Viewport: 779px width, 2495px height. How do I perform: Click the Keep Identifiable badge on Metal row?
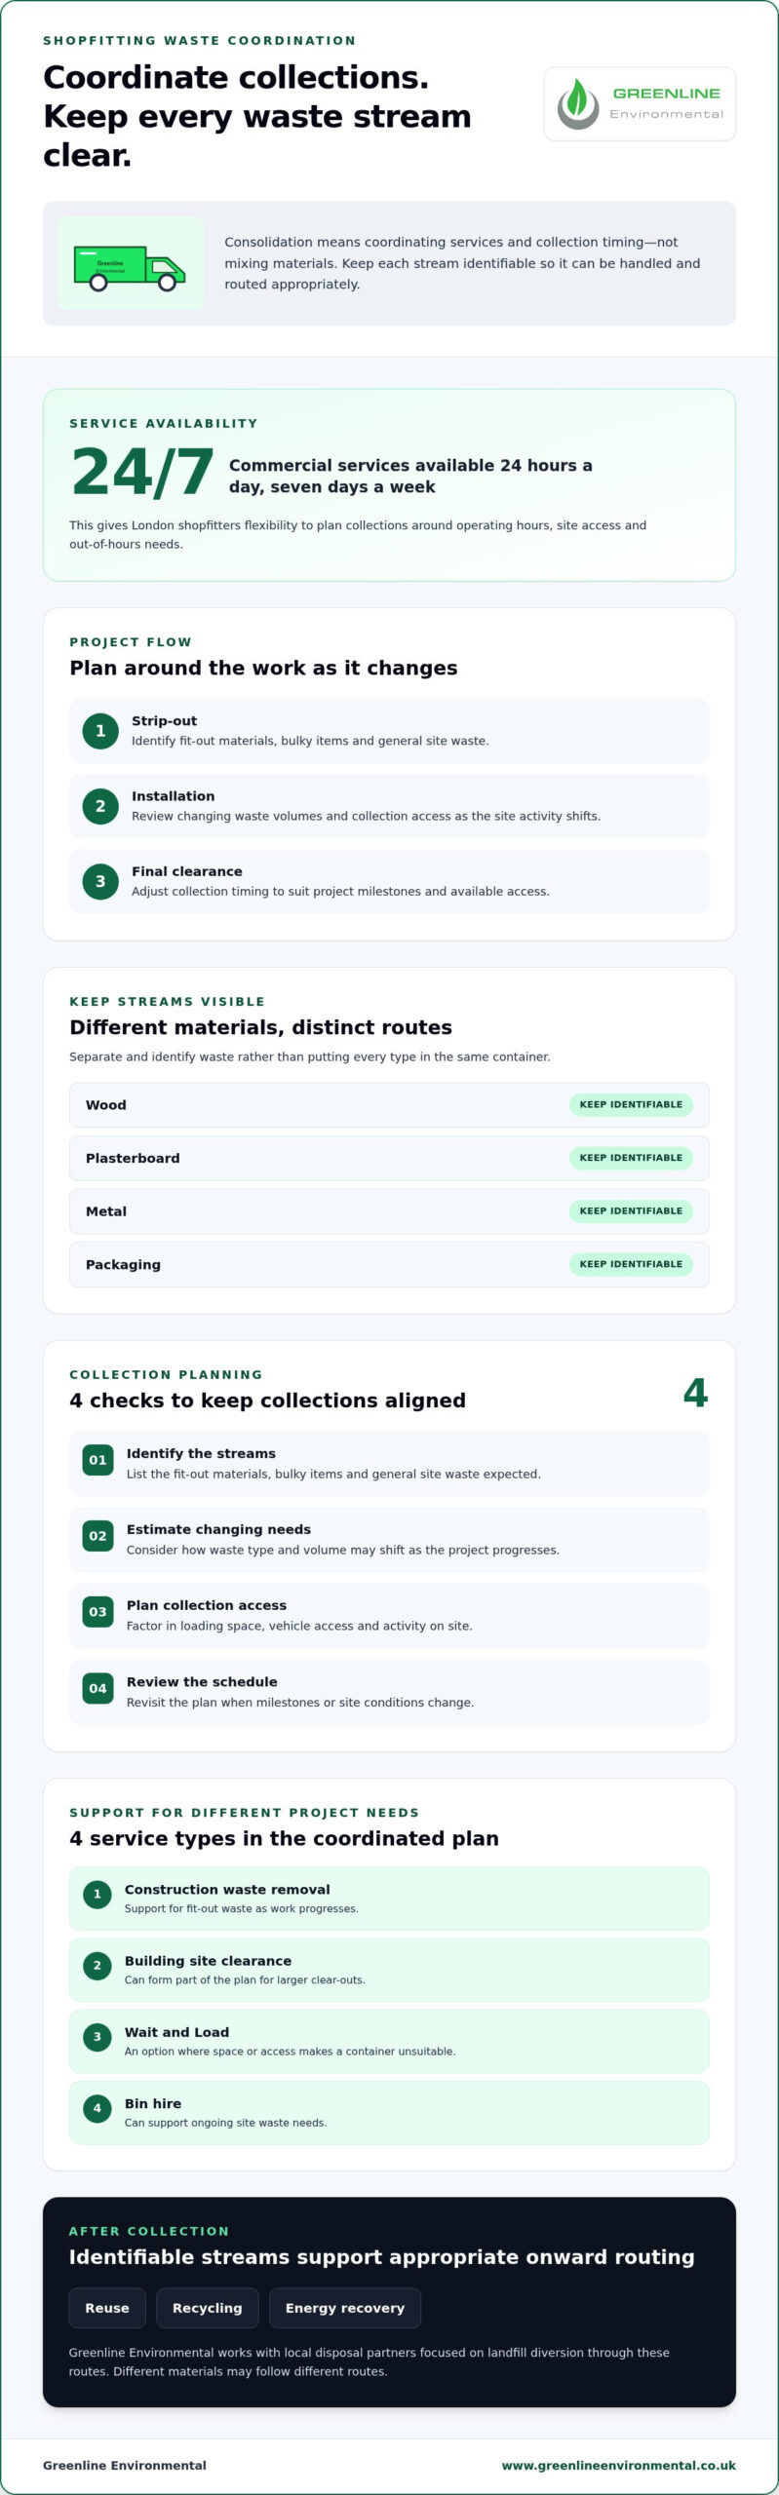click(x=631, y=1210)
